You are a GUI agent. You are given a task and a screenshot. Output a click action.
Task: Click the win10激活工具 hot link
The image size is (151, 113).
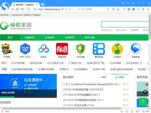(55, 63)
